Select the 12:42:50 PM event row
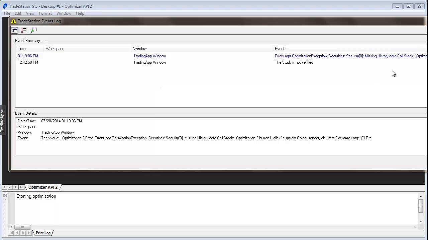Image resolution: width=428 pixels, height=240 pixels. point(221,62)
